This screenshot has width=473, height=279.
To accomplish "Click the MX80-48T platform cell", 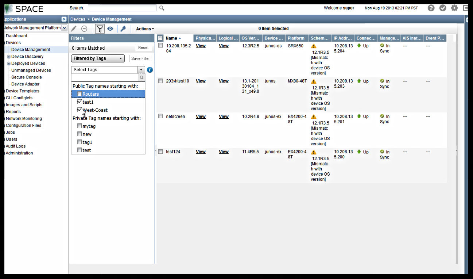I will click(x=297, y=81).
